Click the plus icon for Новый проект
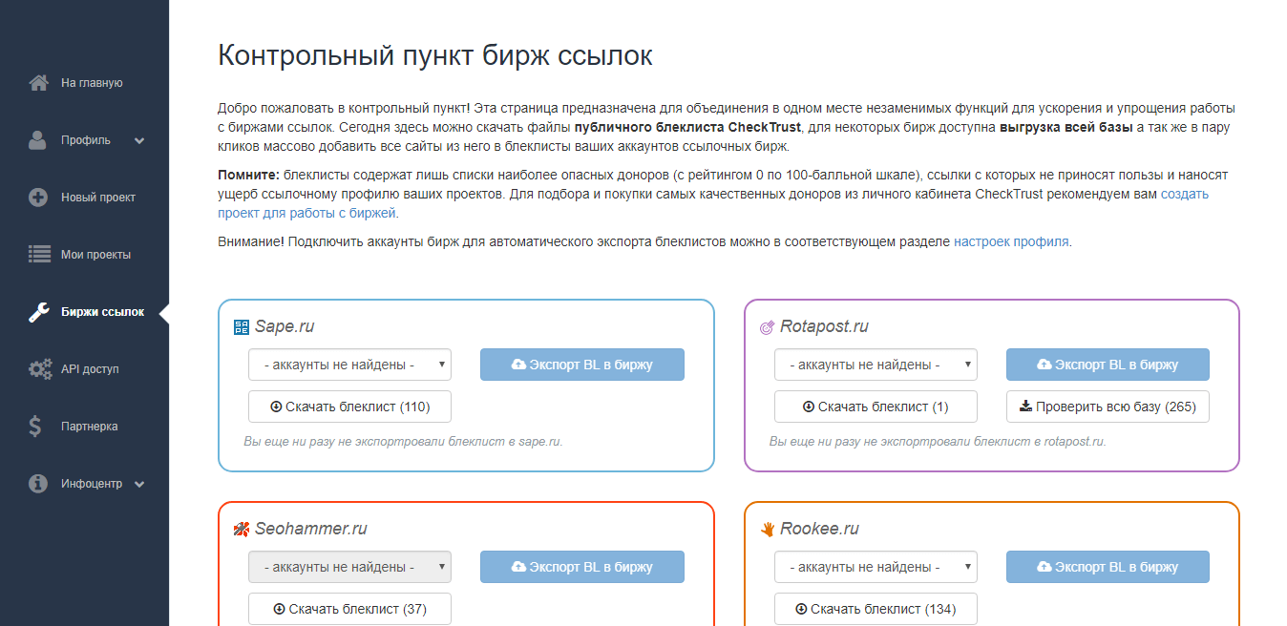Screen dimensions: 1287x626 [38, 198]
